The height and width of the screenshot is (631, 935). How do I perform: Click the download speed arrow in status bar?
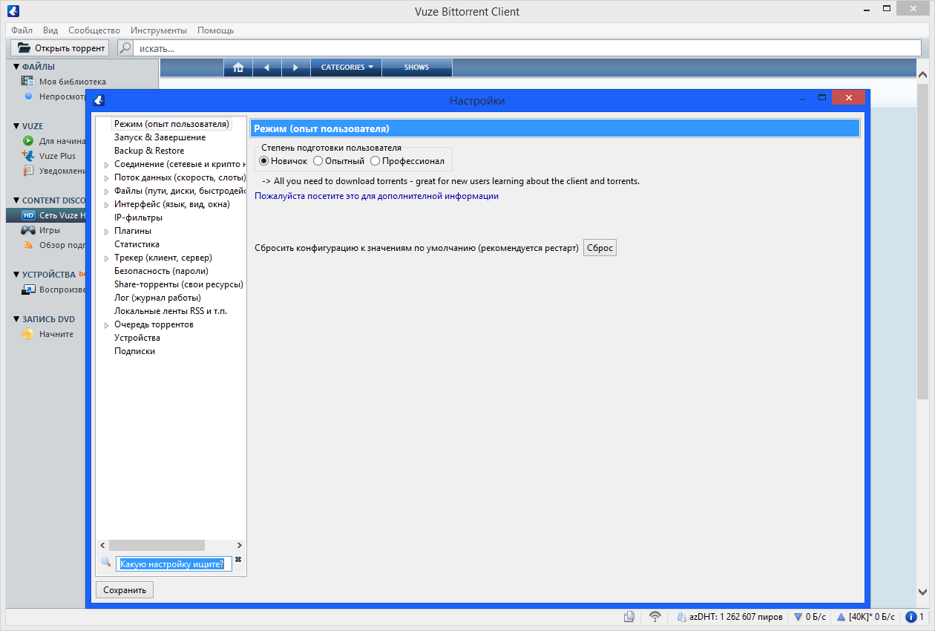[798, 617]
